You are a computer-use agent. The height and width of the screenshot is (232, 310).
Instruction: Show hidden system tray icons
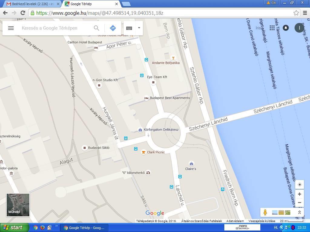[282, 228]
